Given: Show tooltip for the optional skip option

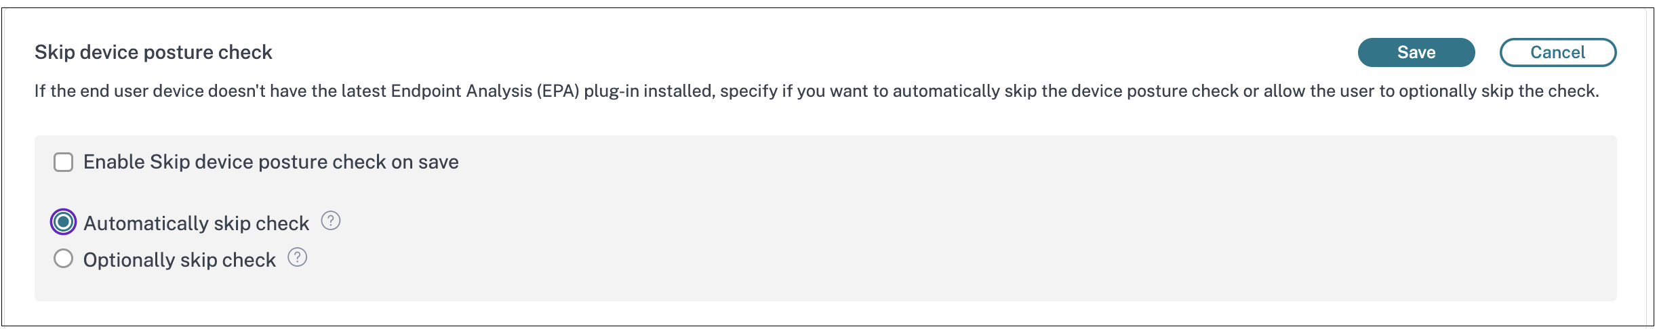Looking at the screenshot, I should click(x=298, y=257).
